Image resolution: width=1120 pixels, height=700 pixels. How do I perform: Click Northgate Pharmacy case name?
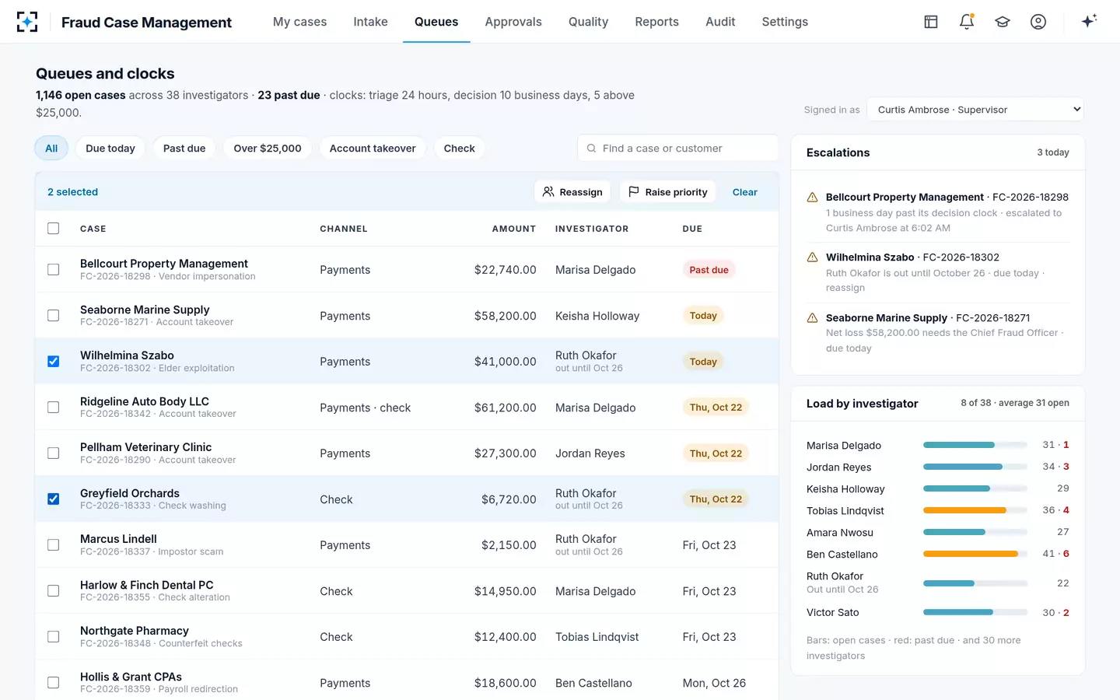[x=135, y=631]
